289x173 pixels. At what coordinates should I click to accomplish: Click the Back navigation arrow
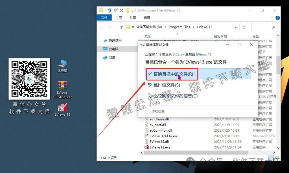[x=102, y=27]
